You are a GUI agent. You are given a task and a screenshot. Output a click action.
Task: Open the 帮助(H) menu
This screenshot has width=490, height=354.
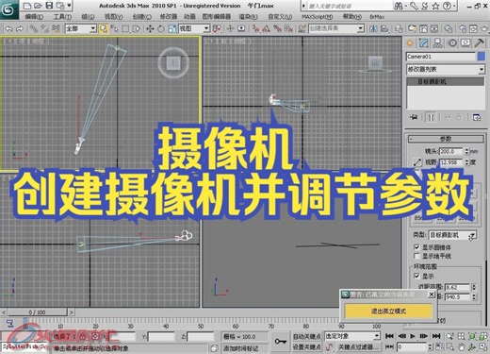(351, 17)
